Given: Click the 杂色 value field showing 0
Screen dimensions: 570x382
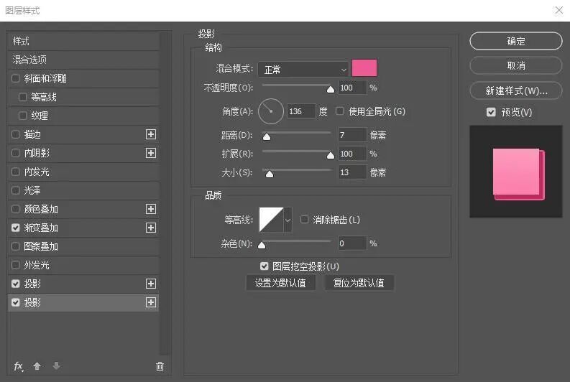Looking at the screenshot, I should 352,243.
